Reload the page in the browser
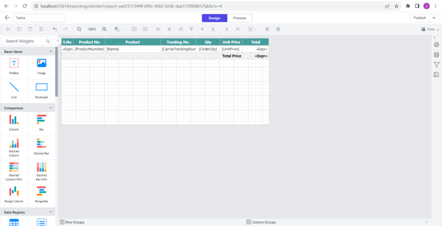 [25, 6]
